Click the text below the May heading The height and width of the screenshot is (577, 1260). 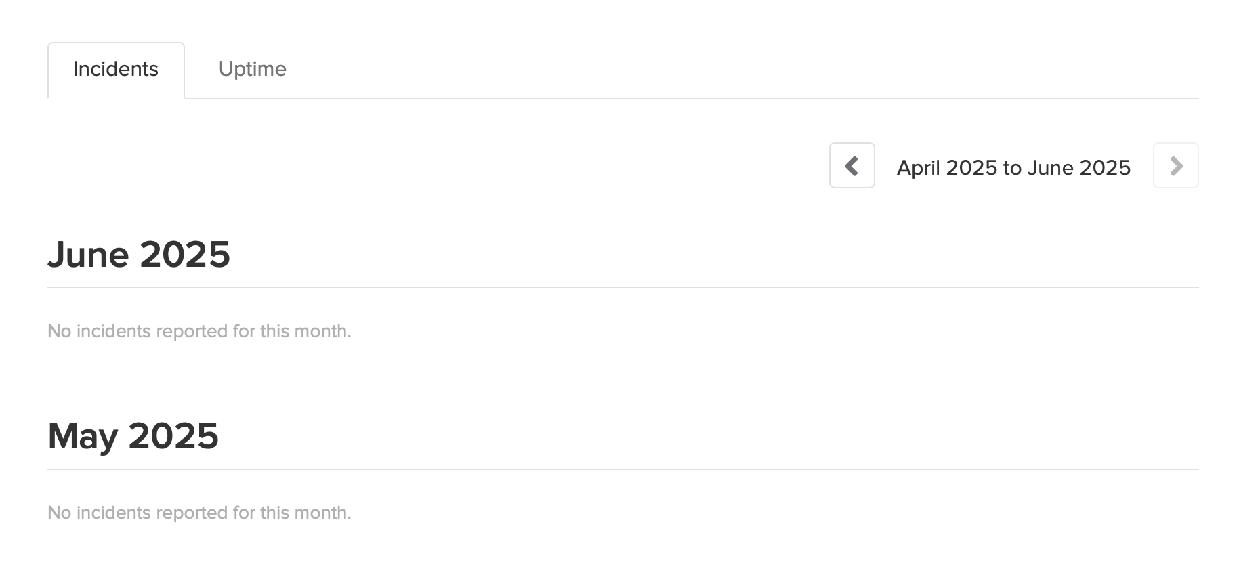click(x=199, y=513)
